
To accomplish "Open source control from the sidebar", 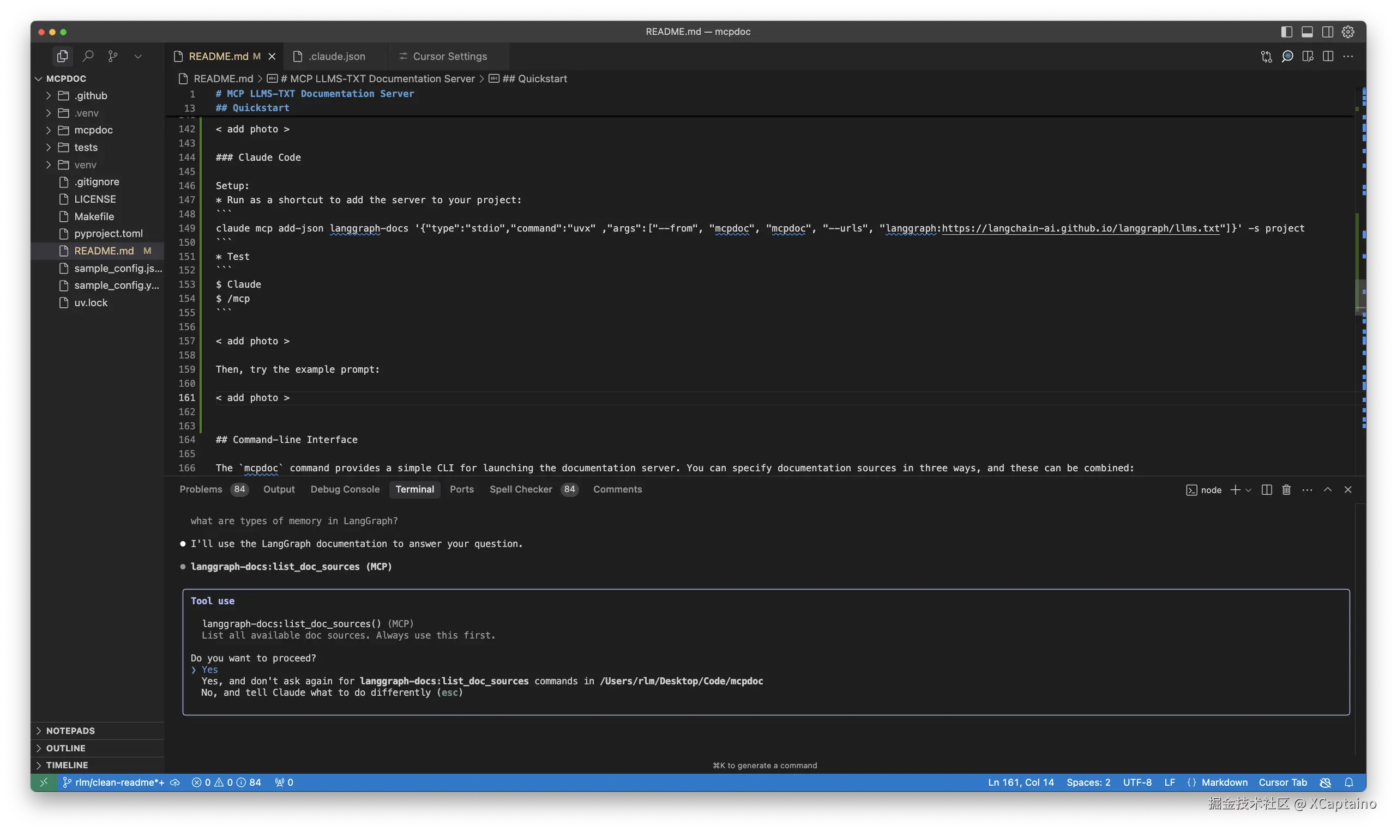I will [113, 56].
